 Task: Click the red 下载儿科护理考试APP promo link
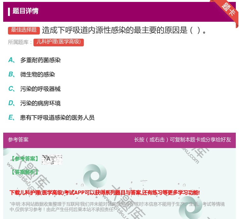tap(105, 192)
